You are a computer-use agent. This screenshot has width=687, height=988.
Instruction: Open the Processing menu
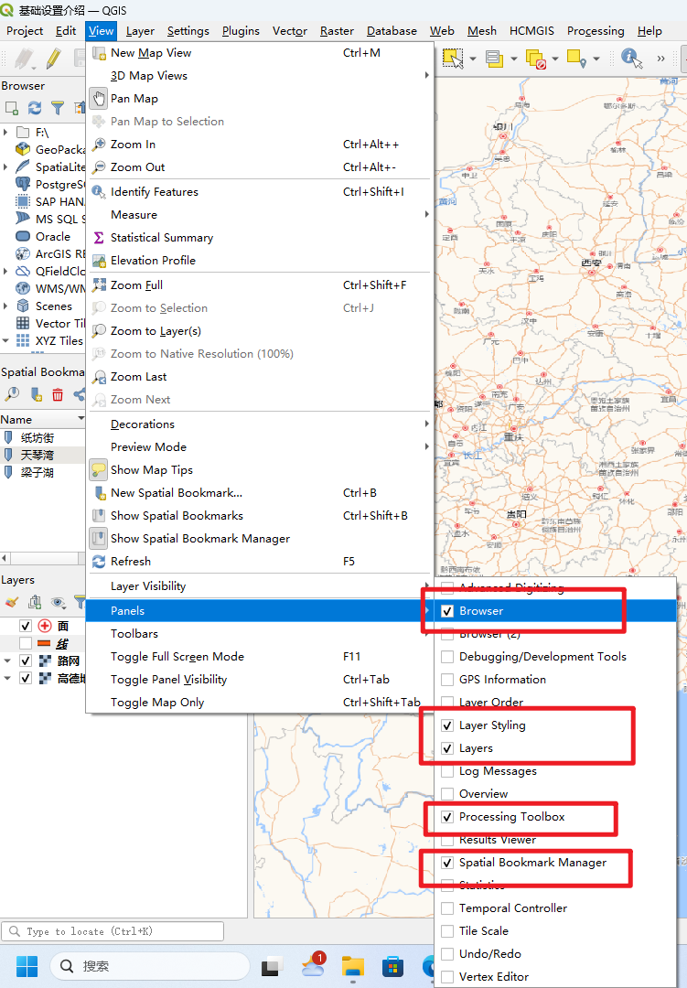click(x=596, y=31)
